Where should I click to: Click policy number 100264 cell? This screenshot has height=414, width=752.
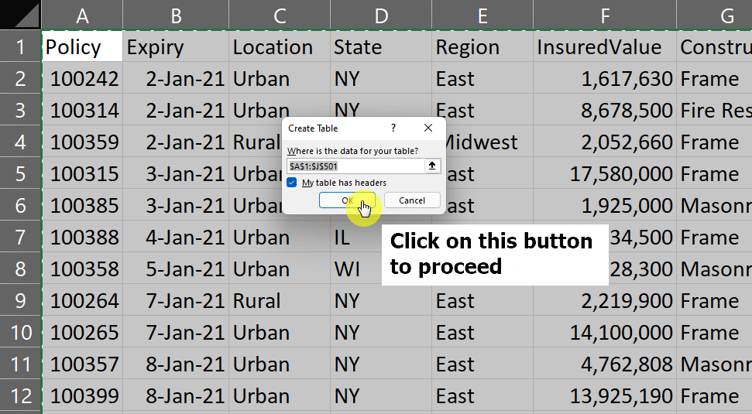[82, 300]
